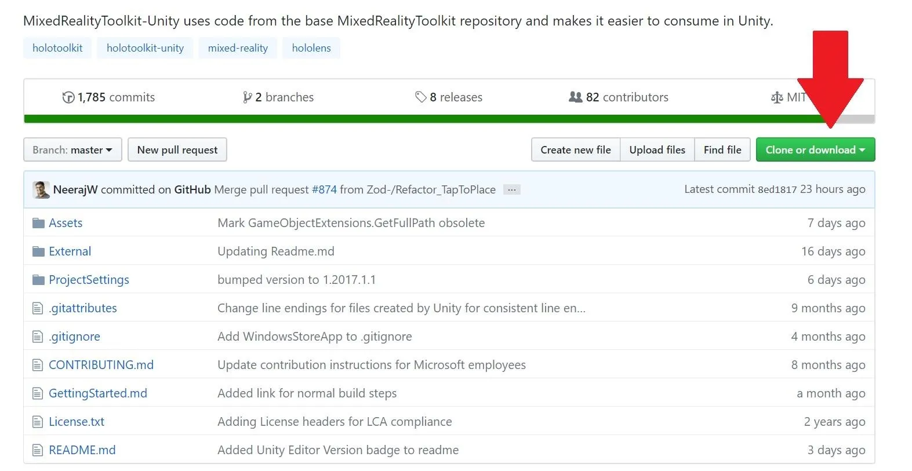Screen dimensions: 912x471
Task: Click the .gitattributes file icon
Action: click(x=38, y=308)
